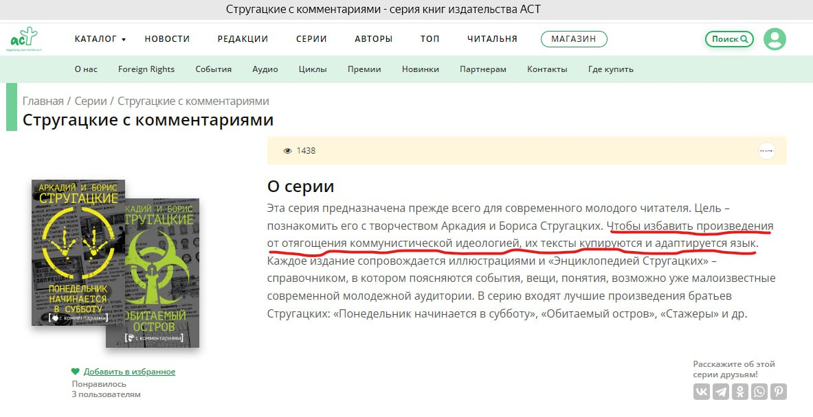Screen dimensions: 813x417
Task: Open the user profile avatar icon
Action: [x=775, y=39]
